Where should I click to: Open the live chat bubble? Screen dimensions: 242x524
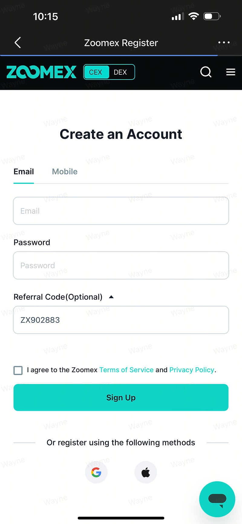(x=217, y=499)
